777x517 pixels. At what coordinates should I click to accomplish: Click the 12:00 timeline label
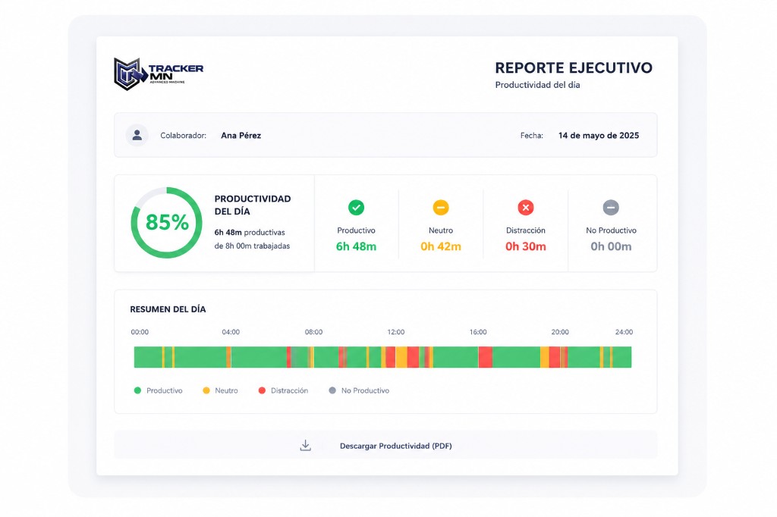pos(396,332)
